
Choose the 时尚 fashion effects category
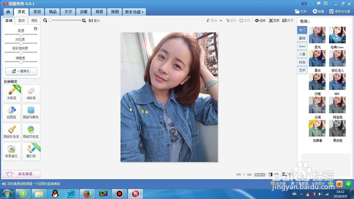(x=302, y=62)
